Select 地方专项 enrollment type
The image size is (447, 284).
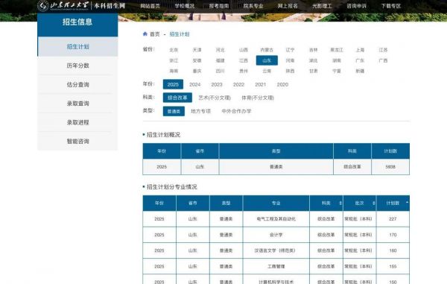point(200,111)
